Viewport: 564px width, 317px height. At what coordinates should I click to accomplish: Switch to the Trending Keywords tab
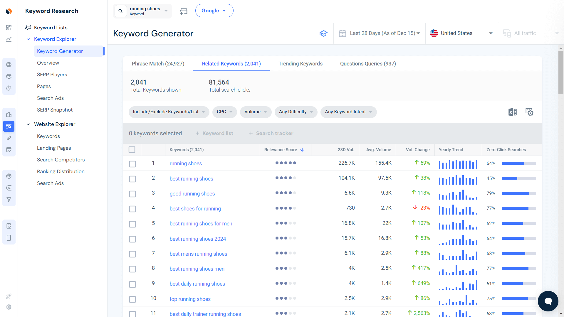[300, 64]
